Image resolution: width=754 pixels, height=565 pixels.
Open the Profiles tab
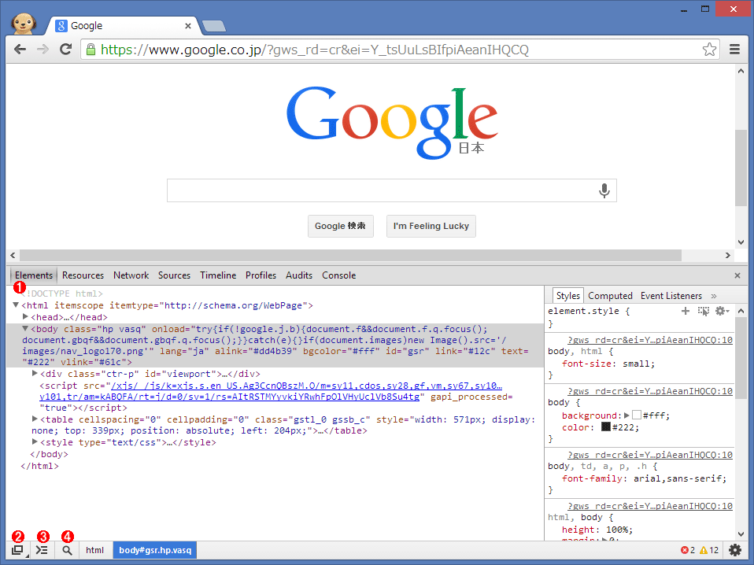click(x=261, y=275)
